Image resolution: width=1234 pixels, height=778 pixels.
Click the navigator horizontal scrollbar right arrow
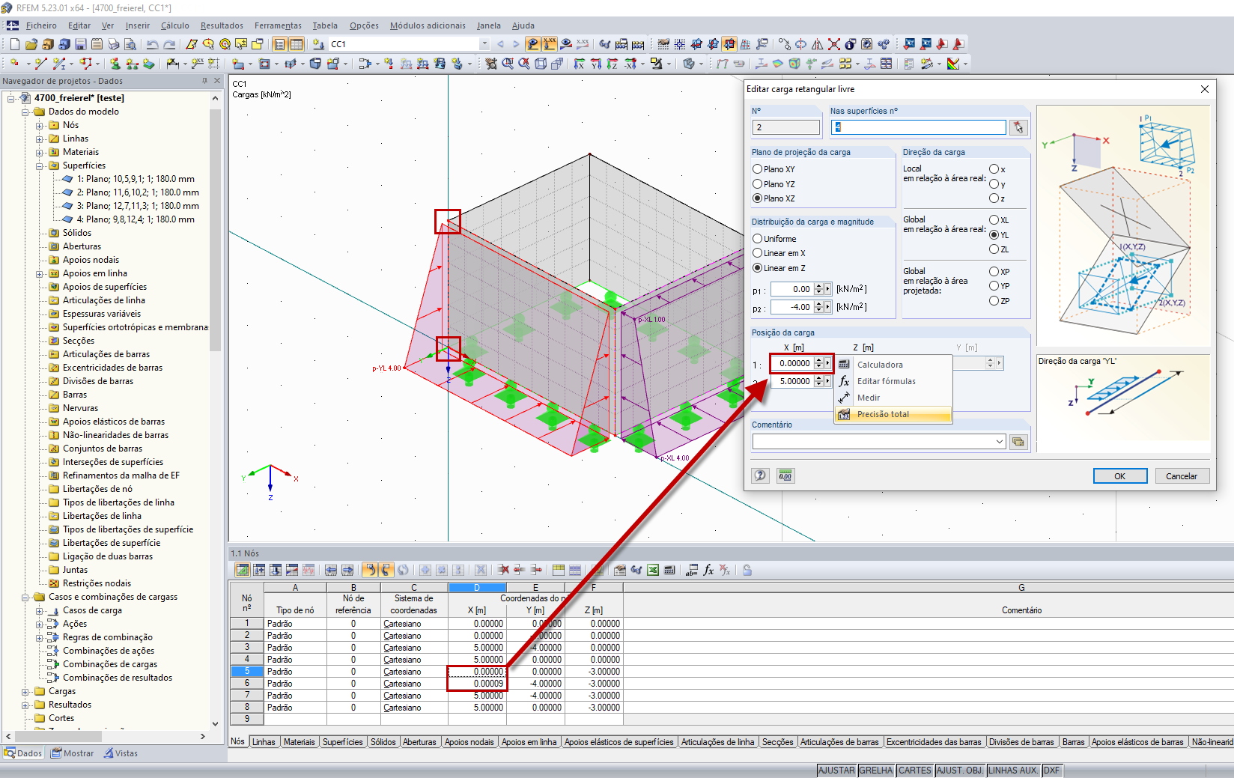202,737
